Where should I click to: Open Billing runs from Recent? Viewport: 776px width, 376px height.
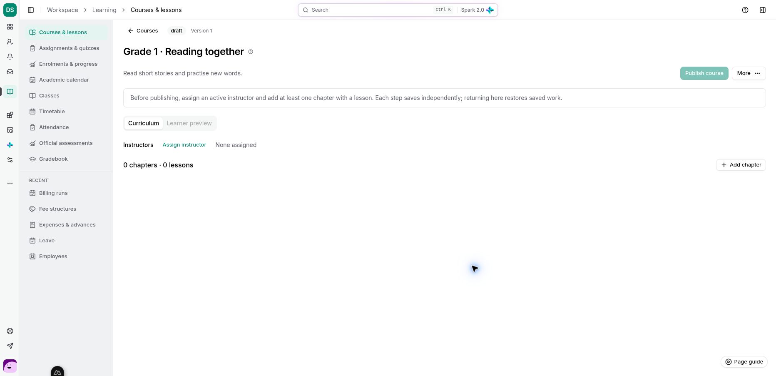[x=66, y=193]
